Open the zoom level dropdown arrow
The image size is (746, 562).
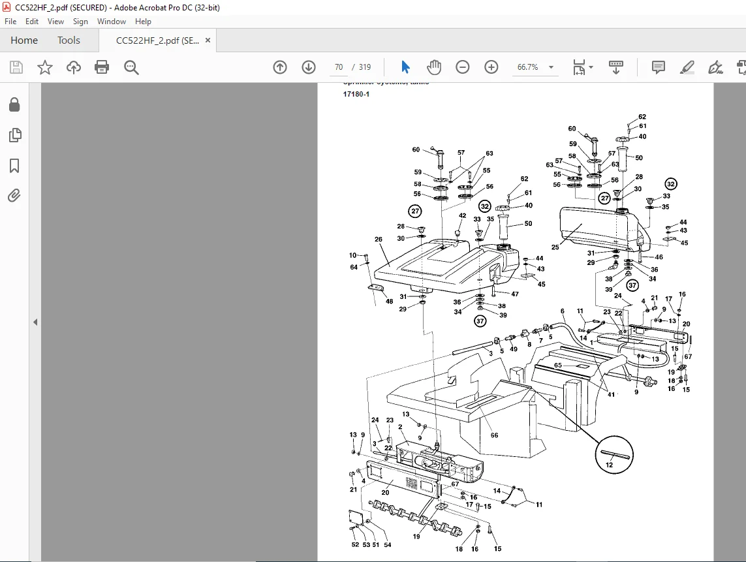(x=551, y=67)
